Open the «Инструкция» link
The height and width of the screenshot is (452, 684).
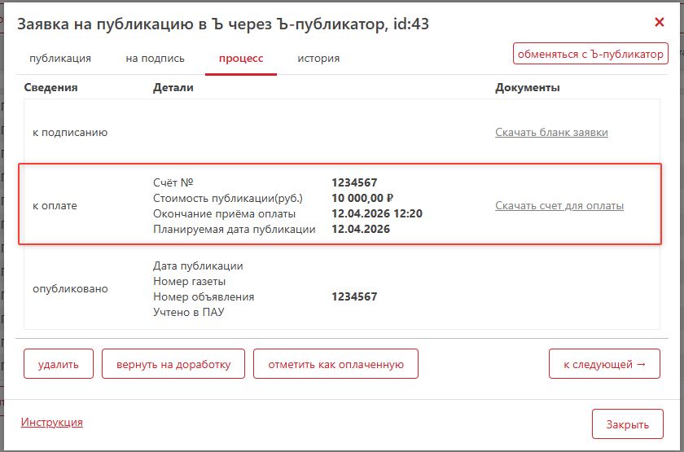pos(52,422)
